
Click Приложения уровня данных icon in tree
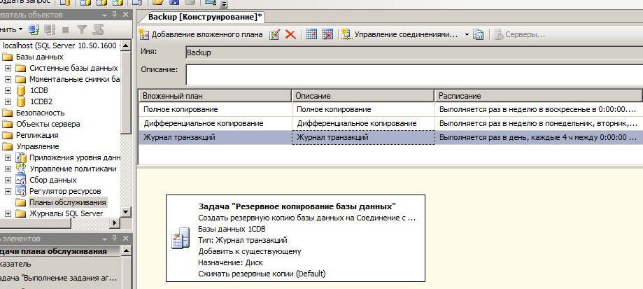point(20,157)
